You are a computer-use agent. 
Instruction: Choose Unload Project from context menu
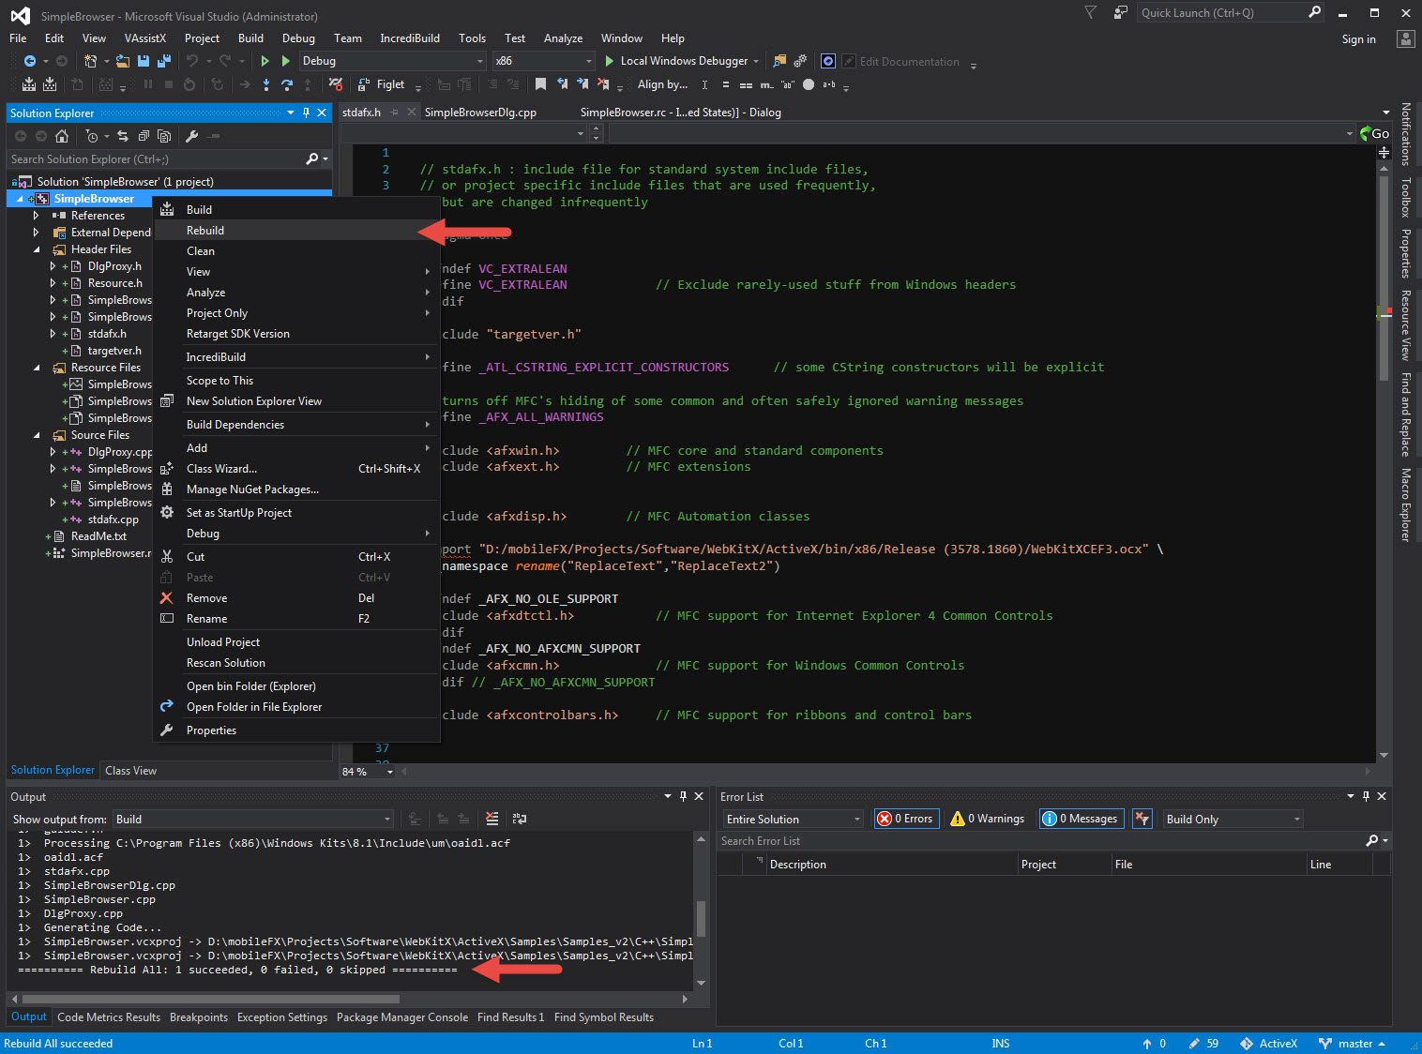(x=297, y=642)
